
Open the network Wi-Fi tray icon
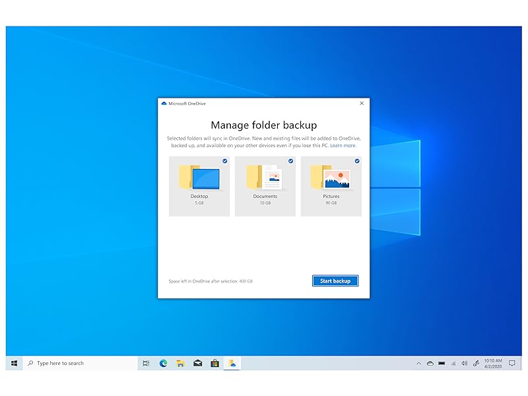[x=453, y=363]
